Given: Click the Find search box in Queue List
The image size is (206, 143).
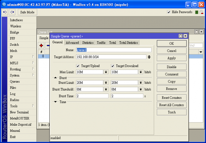Looking at the screenshot, I should click(195, 45).
